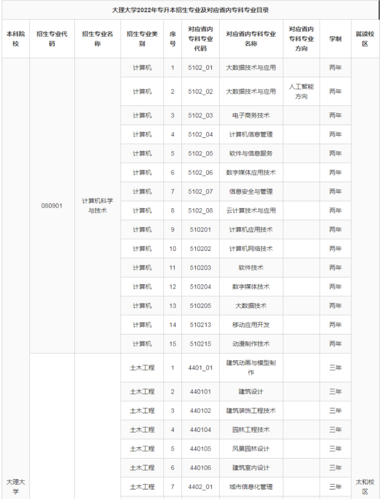Click code cell 510203
The image size is (384, 499).
coord(201,268)
